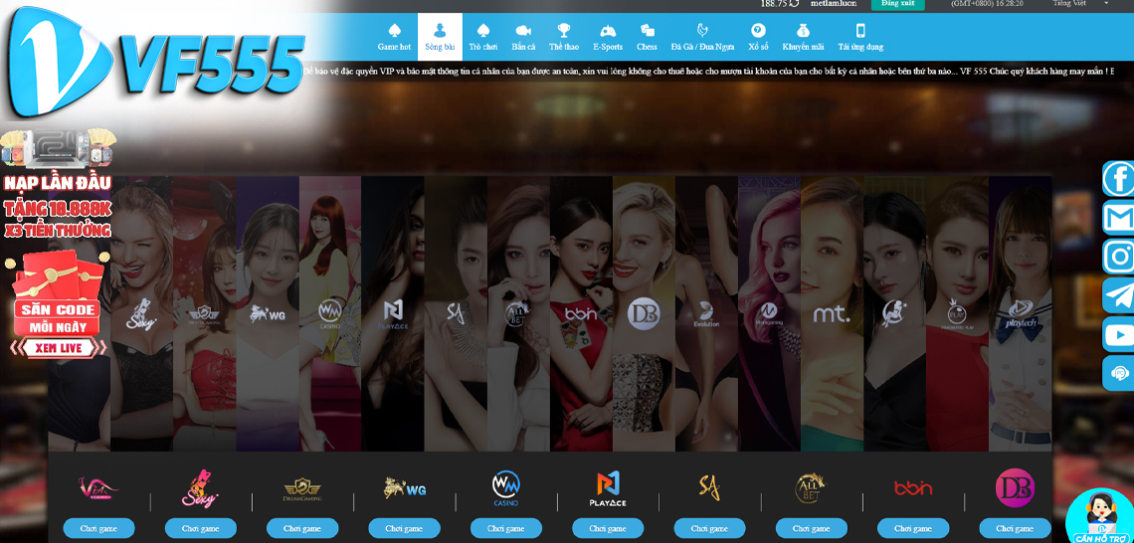The height and width of the screenshot is (543, 1134).
Task: Click Chơi game under the bbin logo
Action: (913, 528)
